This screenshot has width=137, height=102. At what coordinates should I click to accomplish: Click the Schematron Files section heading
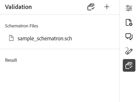22,26
